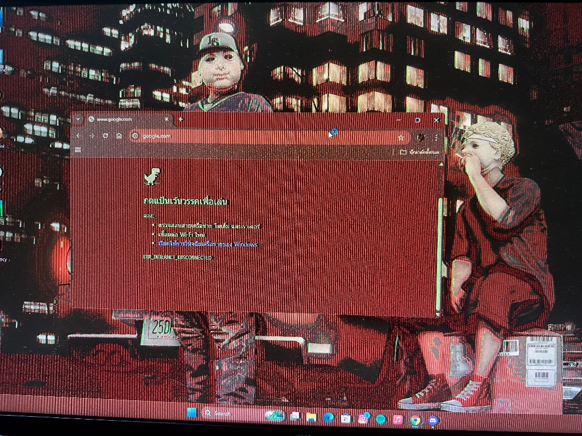This screenshot has height=436, width=582.
Task: Maximize the Chrome window
Action: coord(418,120)
